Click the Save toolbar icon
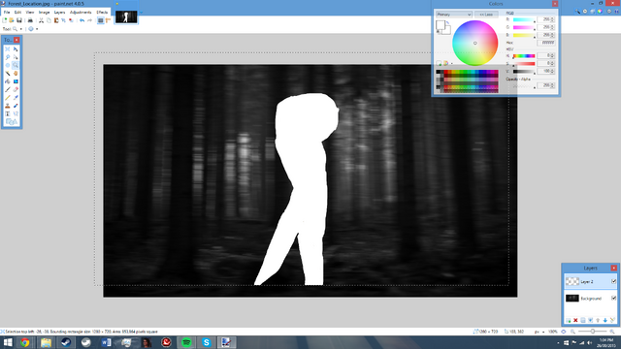621x349 pixels. (x=19, y=20)
